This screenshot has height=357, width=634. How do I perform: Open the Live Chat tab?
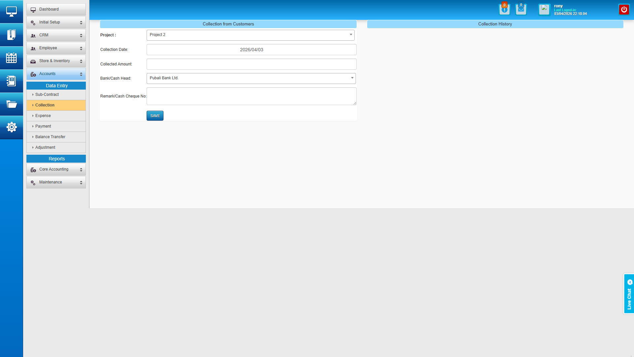629,294
